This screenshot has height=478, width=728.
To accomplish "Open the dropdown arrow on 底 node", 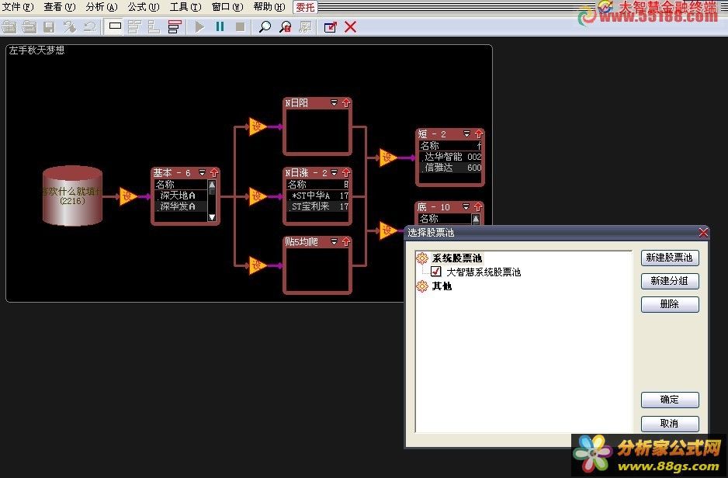I will [x=466, y=207].
